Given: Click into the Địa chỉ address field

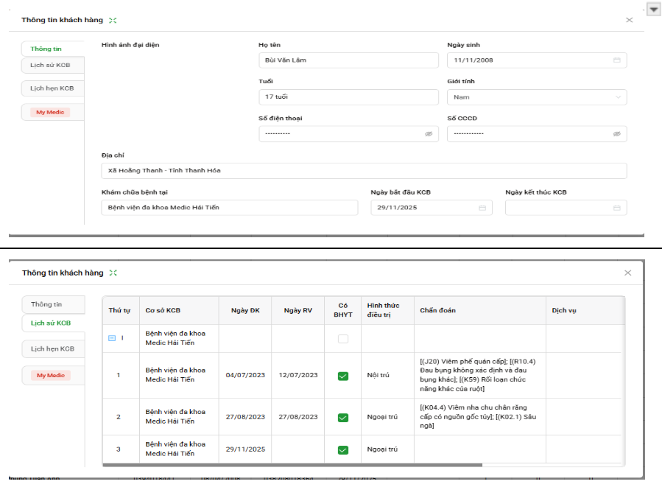Looking at the screenshot, I should [x=364, y=171].
